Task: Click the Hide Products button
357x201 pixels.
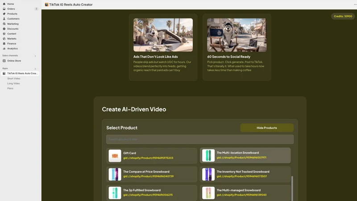Action: coord(267,128)
